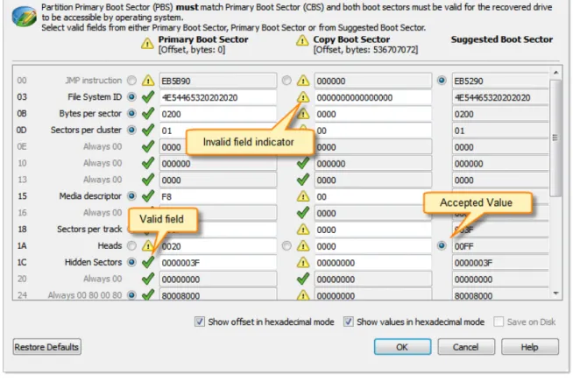Click copy-sector checkmark in offset 13 row
The width and height of the screenshot is (573, 382).
303,180
